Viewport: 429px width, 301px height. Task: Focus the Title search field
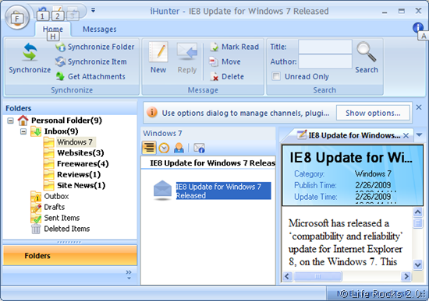[325, 47]
